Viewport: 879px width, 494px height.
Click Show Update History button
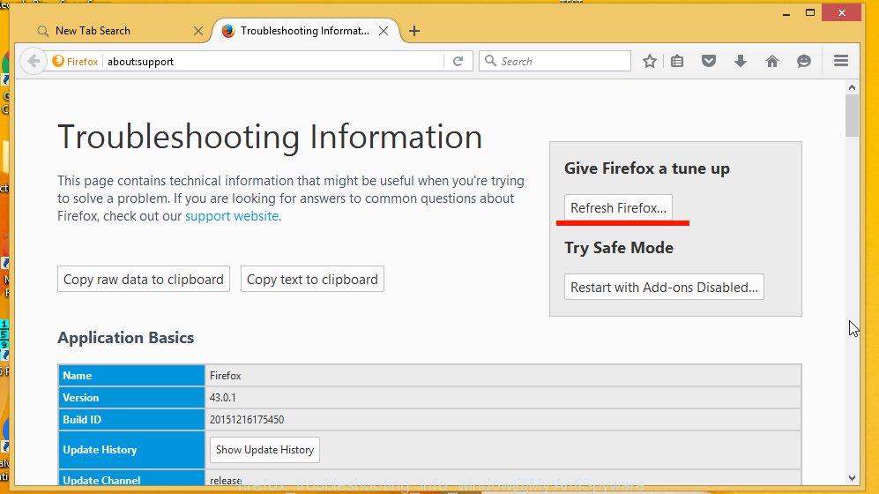[x=264, y=450]
